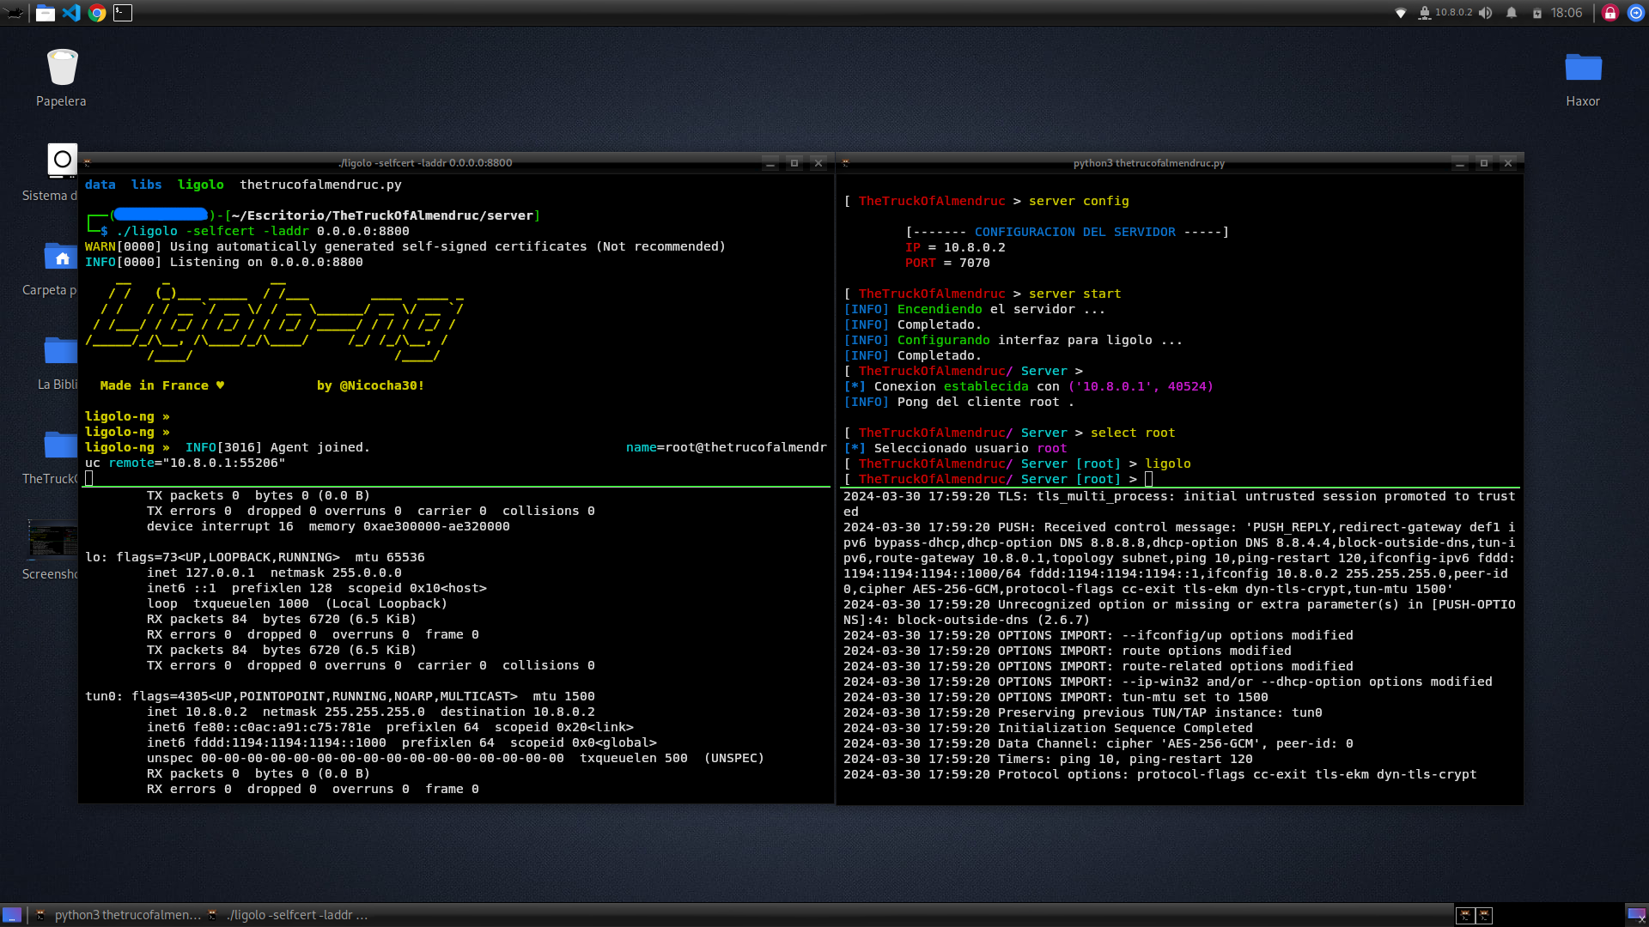Open the volume speaker control
Screen dimensions: 1649x927
tap(1486, 13)
